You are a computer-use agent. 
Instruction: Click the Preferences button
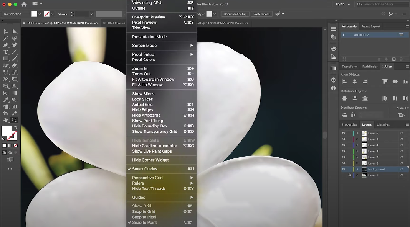pos(261,14)
